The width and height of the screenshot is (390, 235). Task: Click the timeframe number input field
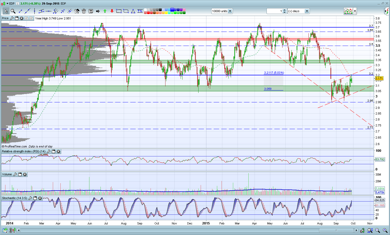274,11
